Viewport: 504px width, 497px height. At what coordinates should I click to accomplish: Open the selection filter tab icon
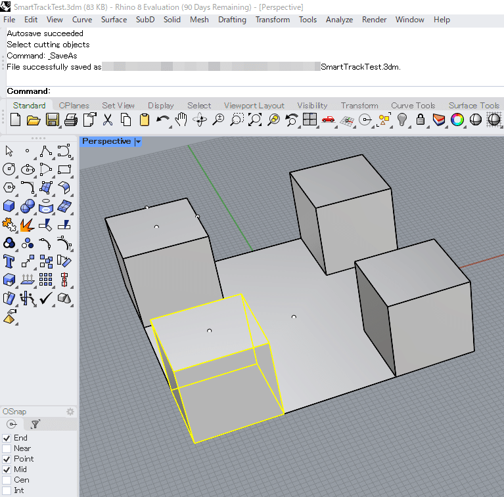pyautogui.click(x=35, y=424)
